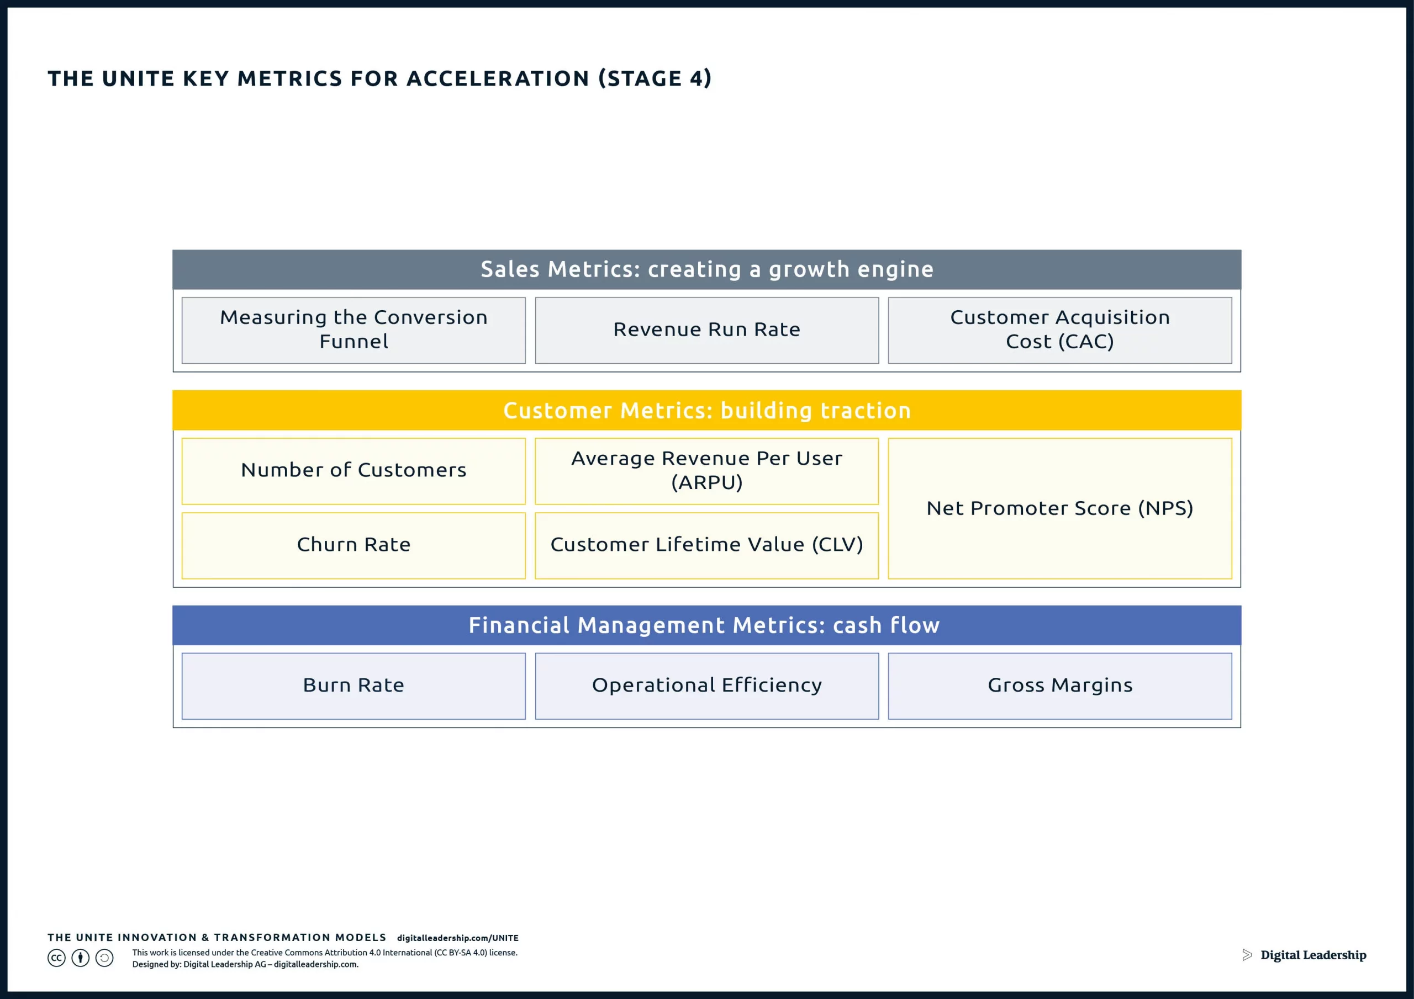1414x999 pixels.
Task: Click the Digital Leadership brand name
Action: [1313, 955]
